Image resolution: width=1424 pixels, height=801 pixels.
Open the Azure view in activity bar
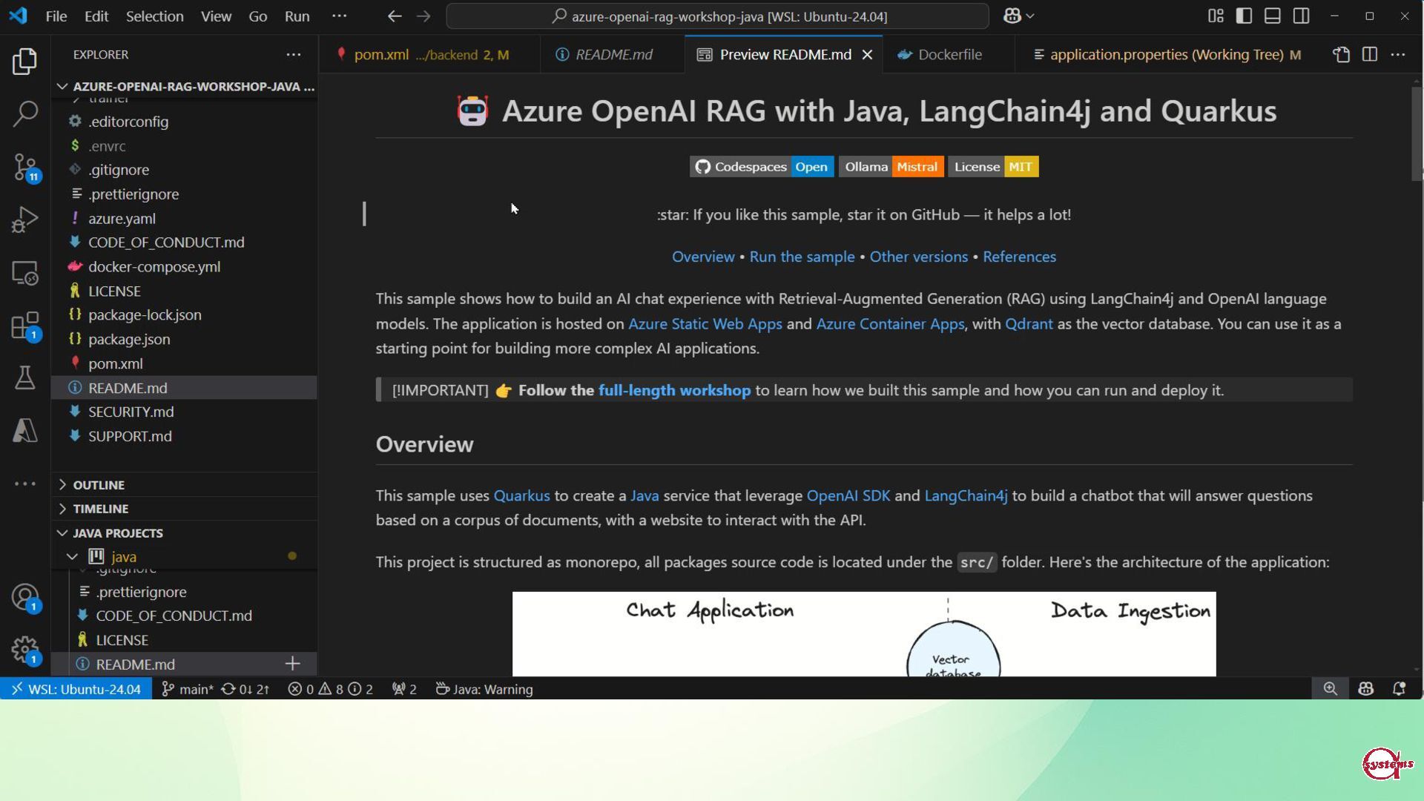coord(24,430)
